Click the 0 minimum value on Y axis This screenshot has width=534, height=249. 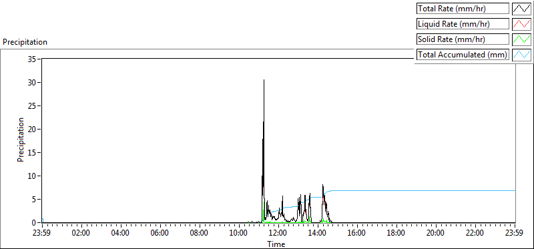tap(35, 223)
